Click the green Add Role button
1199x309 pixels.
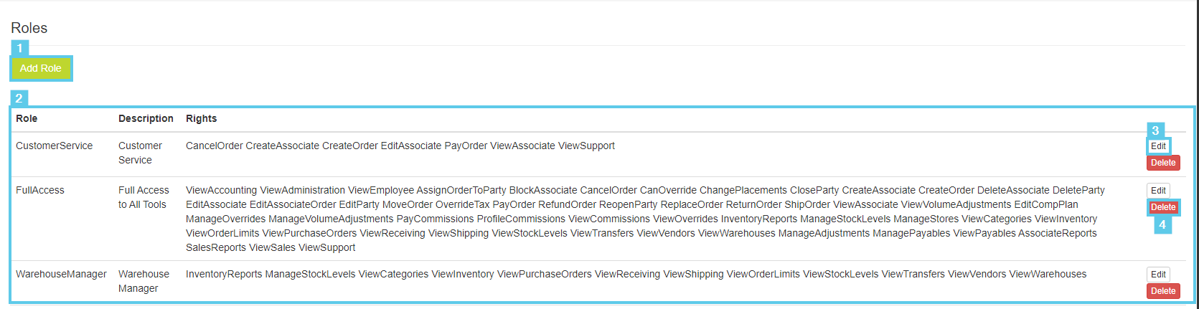coord(41,69)
